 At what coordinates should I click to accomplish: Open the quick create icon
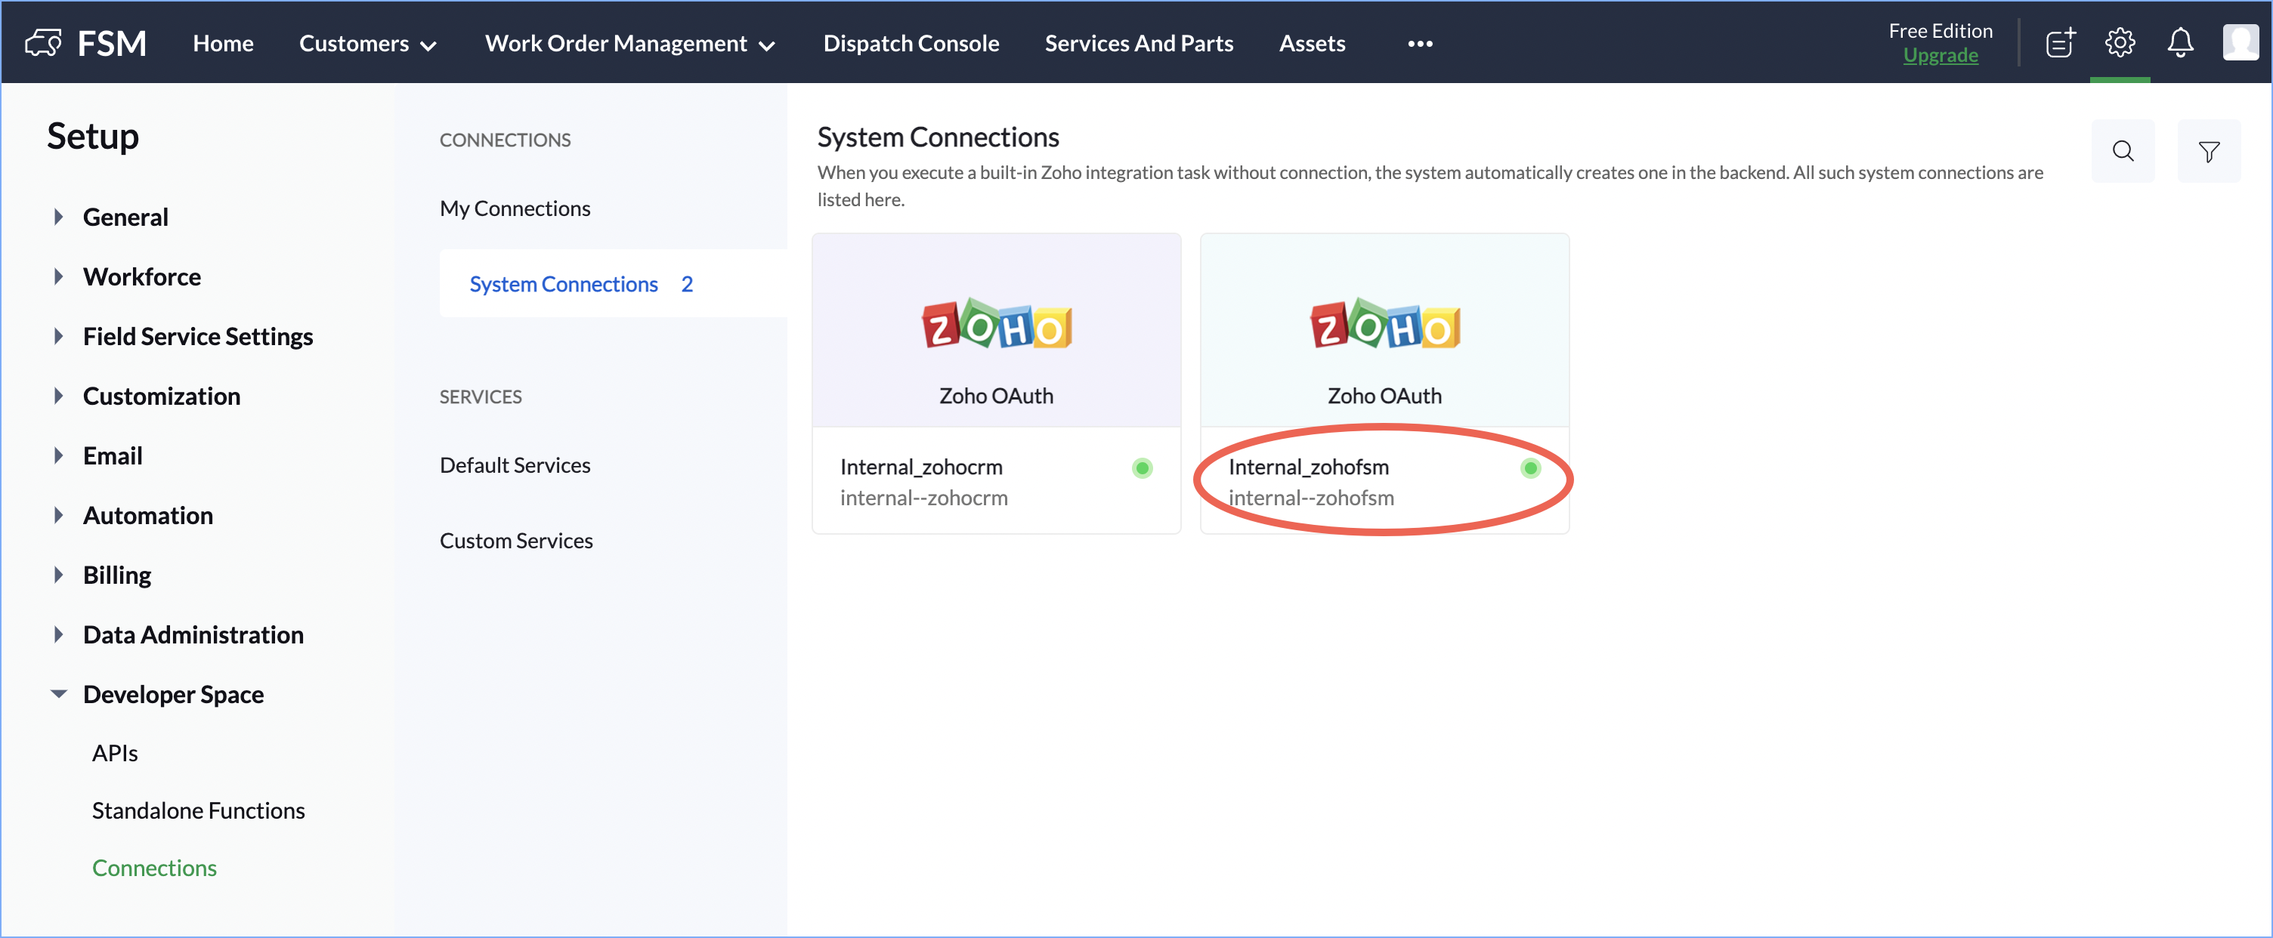tap(2059, 42)
